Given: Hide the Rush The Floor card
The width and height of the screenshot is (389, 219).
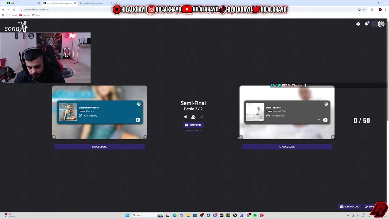Looking at the screenshot, I should pyautogui.click(x=332, y=137).
